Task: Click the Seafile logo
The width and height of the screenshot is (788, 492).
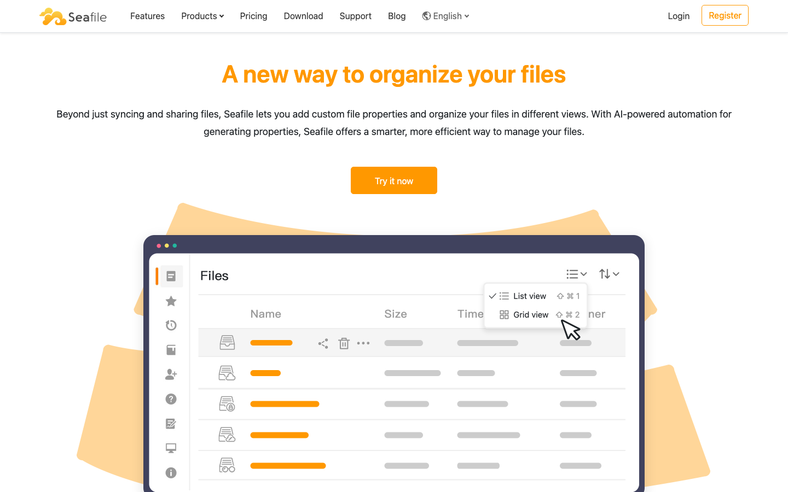Action: coord(73,16)
